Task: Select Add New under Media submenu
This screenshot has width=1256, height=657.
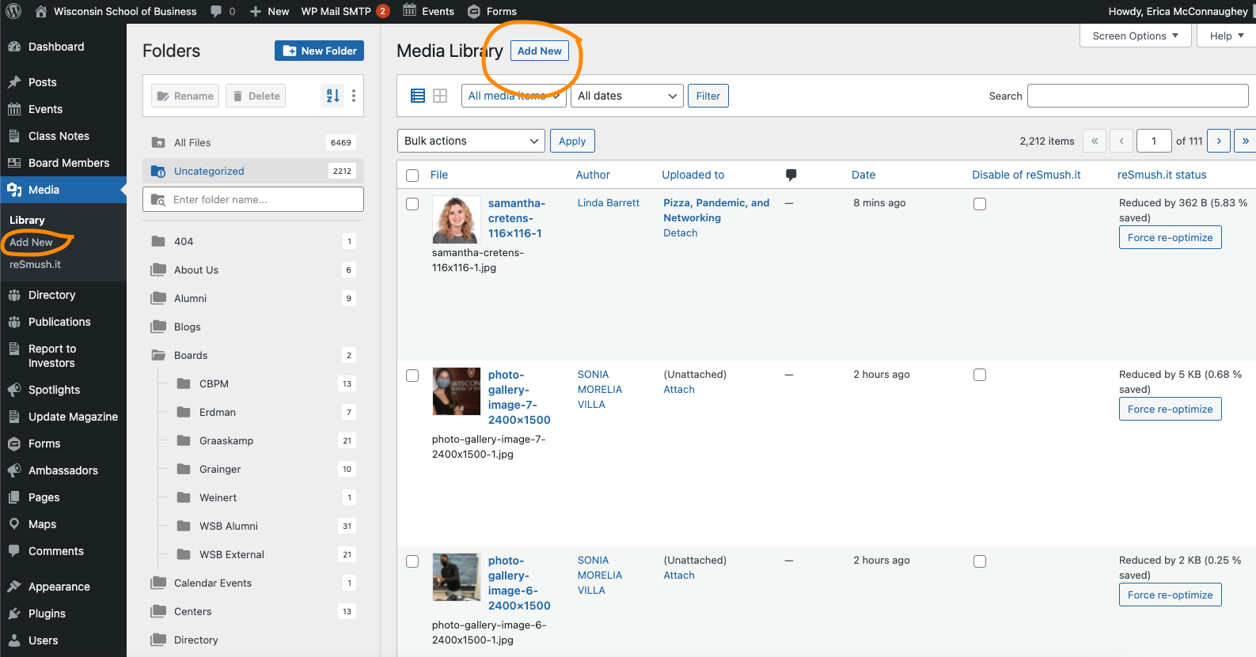Action: coord(31,243)
